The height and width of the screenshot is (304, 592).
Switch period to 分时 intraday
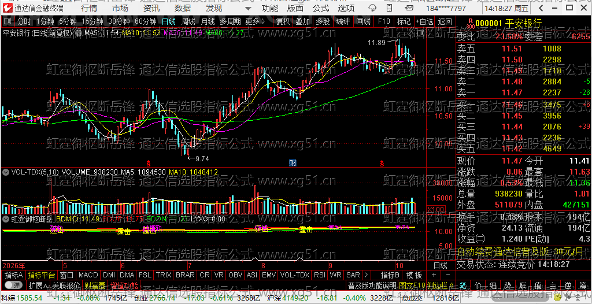(24, 21)
